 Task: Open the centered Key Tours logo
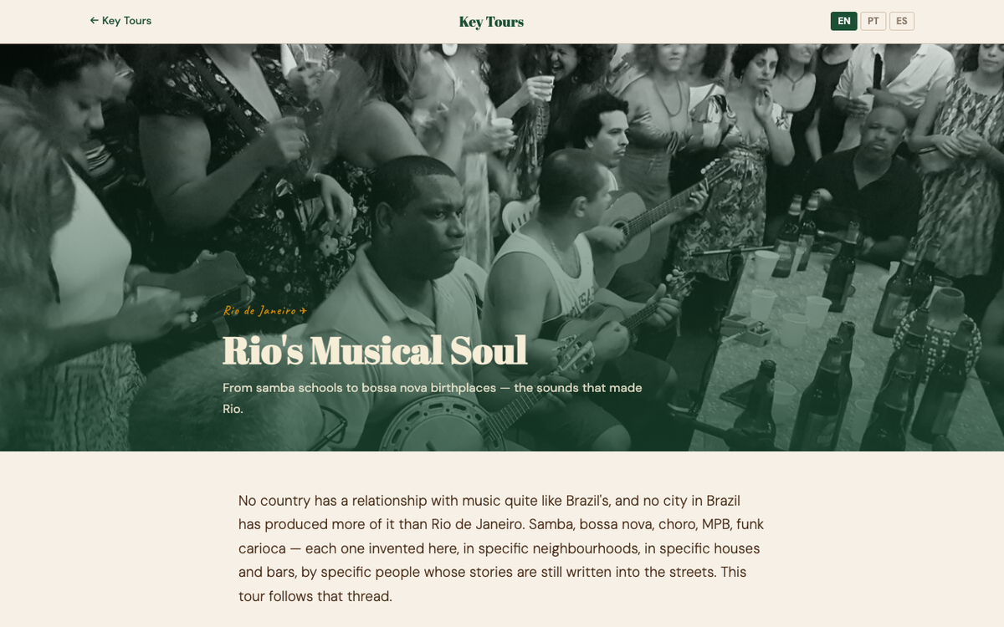tap(491, 22)
